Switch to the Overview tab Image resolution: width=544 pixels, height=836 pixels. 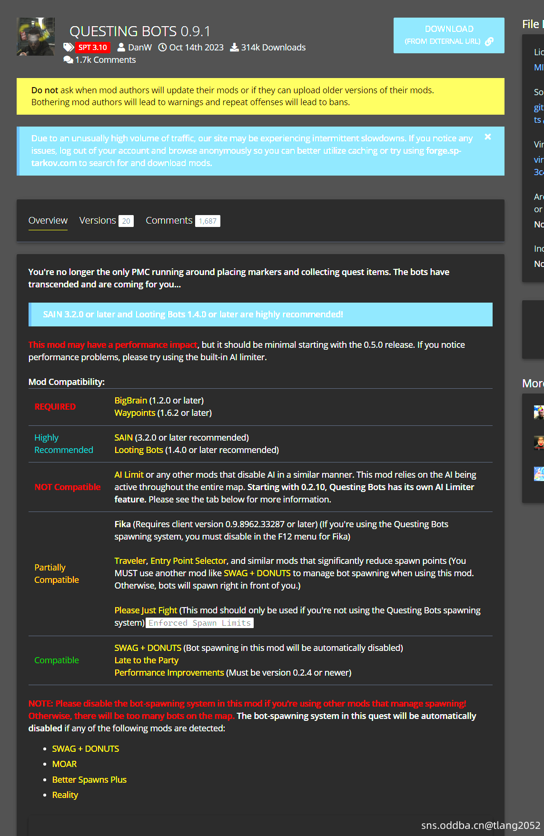[48, 220]
